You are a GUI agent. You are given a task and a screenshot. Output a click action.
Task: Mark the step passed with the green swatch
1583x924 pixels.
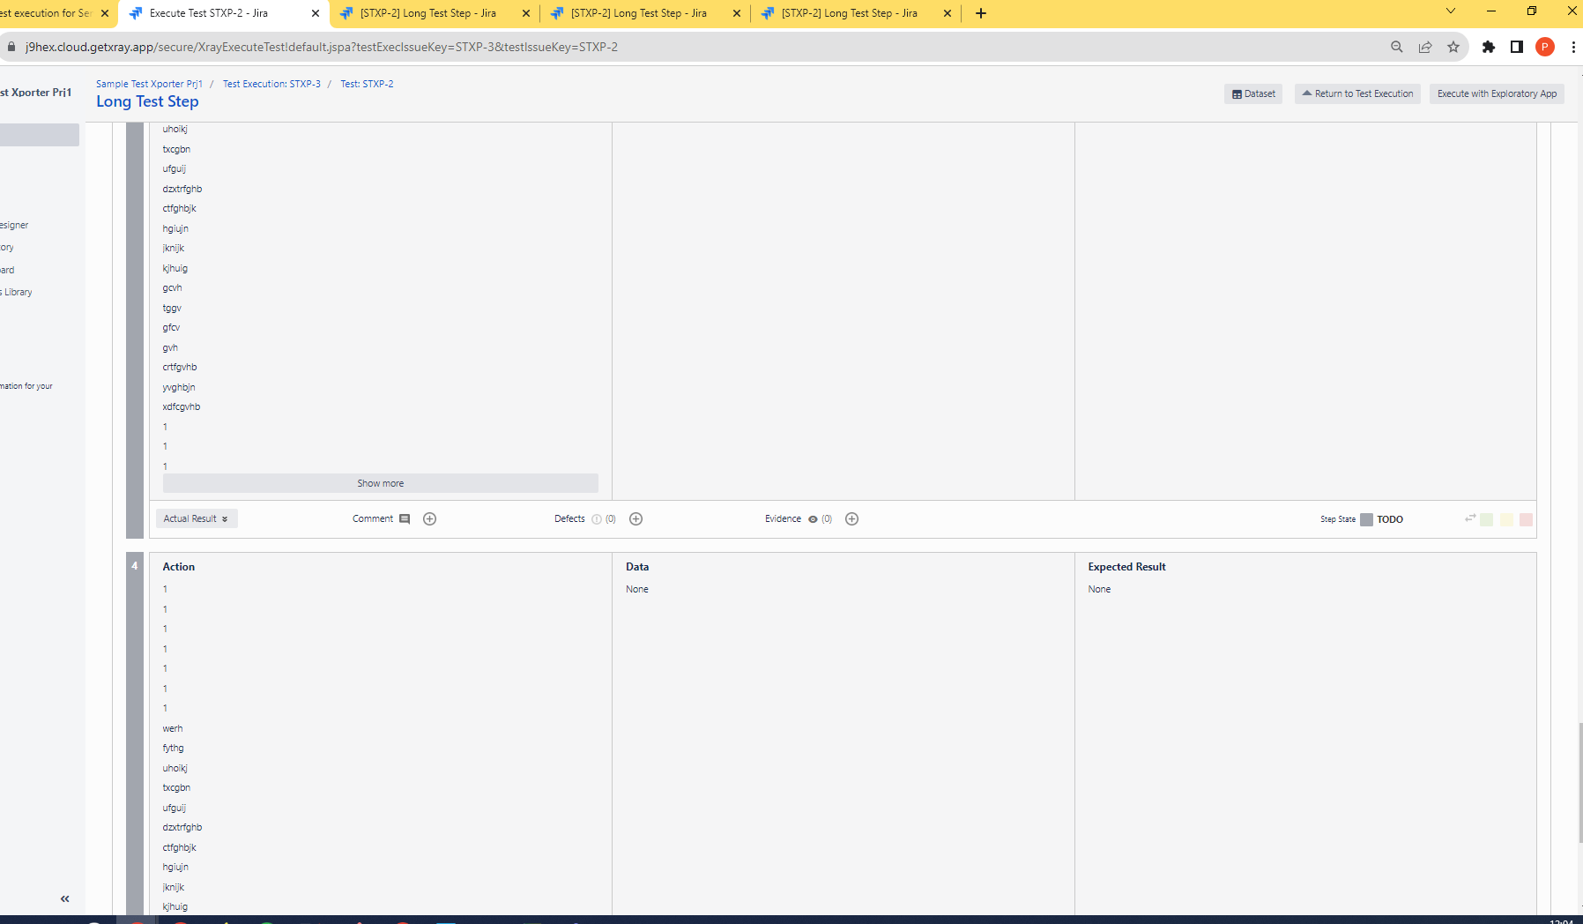tap(1486, 519)
